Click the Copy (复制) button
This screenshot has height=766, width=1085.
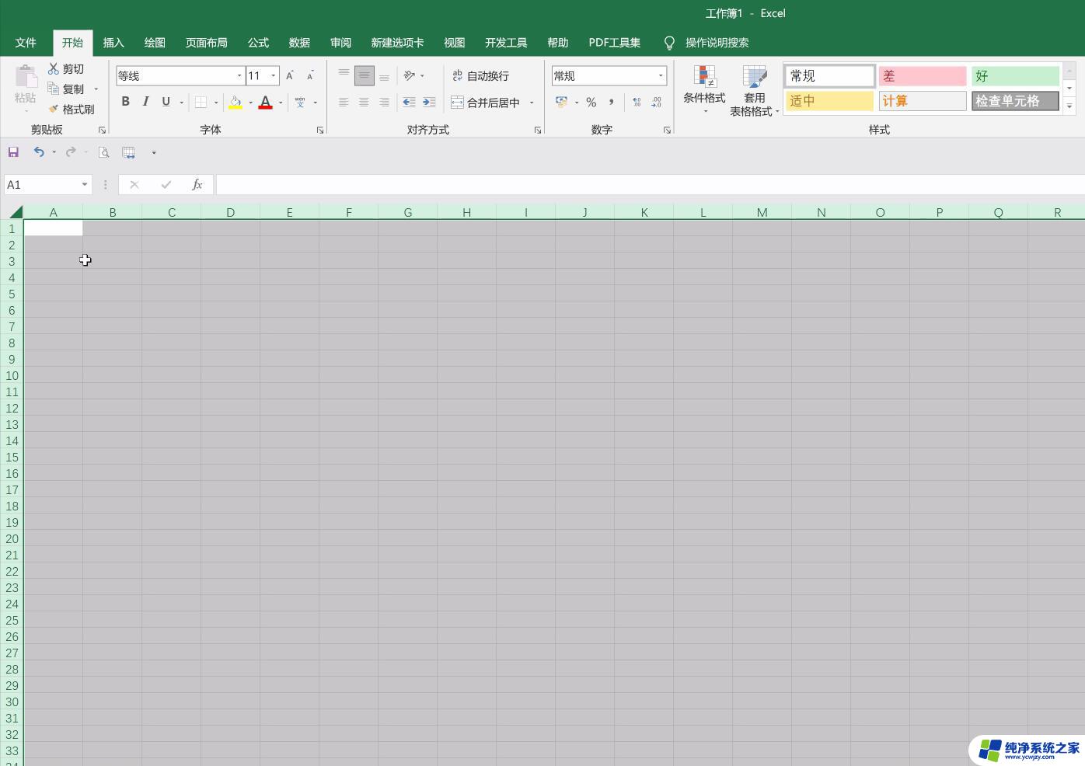pyautogui.click(x=66, y=89)
